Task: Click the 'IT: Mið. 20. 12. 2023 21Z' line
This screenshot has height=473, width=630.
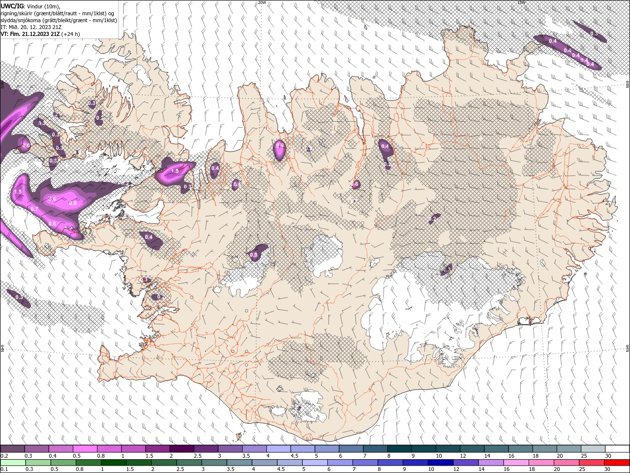Action: tap(31, 27)
